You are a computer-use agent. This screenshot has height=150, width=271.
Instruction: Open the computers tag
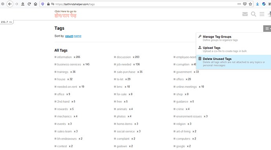point(183,139)
